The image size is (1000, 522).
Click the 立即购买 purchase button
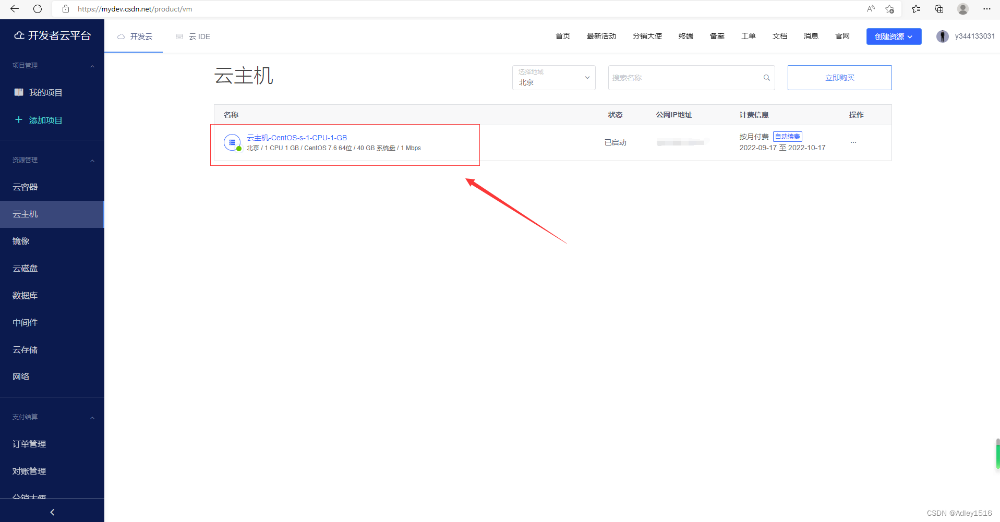click(839, 77)
